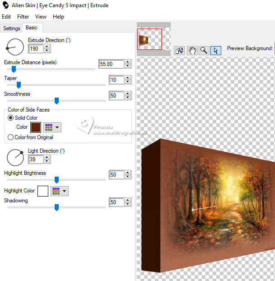Select the hand pan tool

[192, 51]
